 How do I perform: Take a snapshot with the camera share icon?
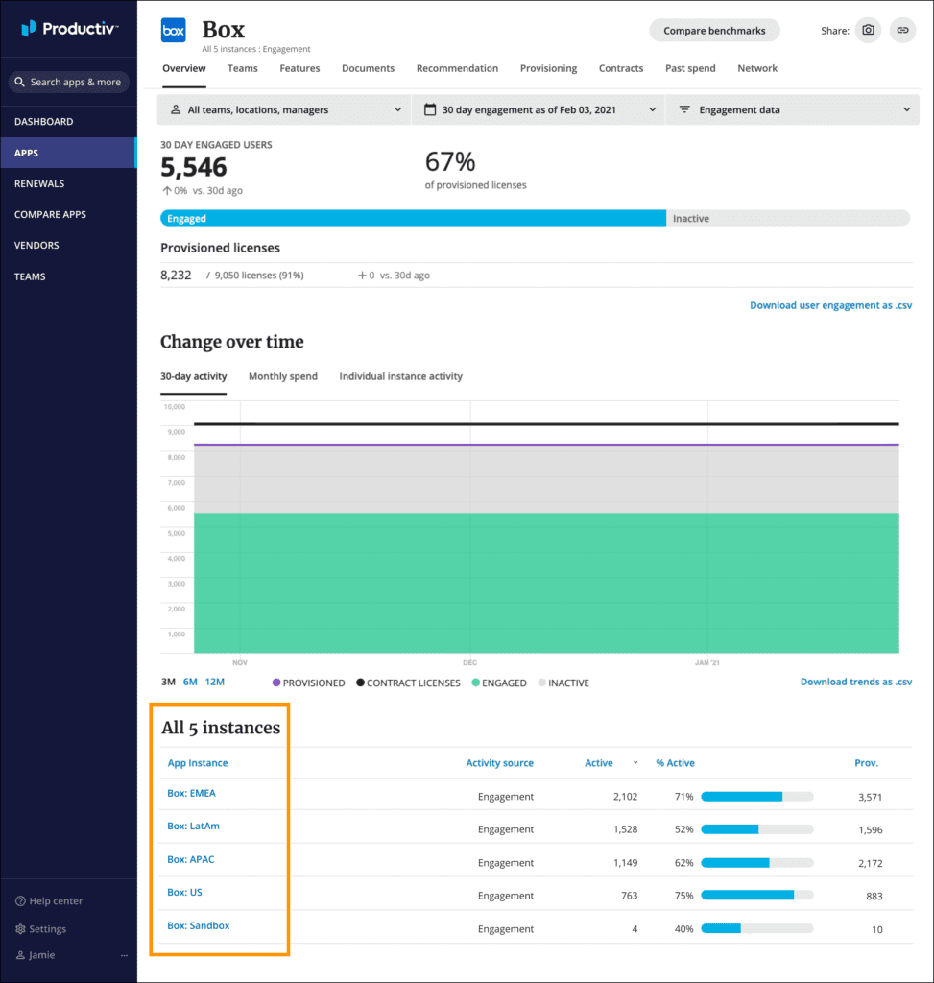[868, 30]
